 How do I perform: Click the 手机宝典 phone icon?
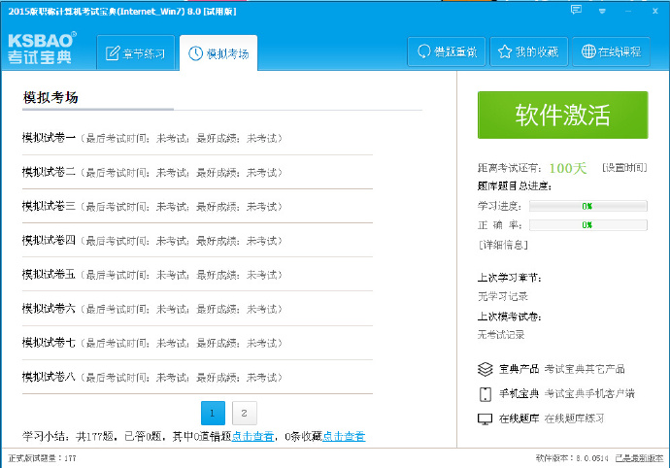tap(486, 393)
